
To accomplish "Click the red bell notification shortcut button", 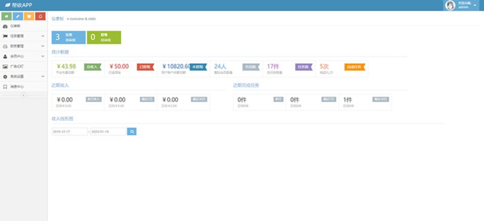I will (40, 16).
